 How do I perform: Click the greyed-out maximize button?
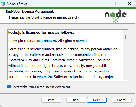coord(117,4)
